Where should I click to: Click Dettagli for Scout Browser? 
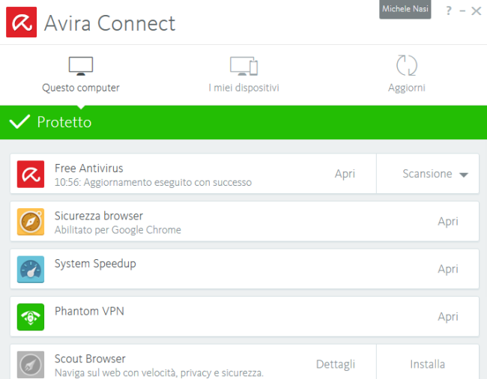pyautogui.click(x=336, y=364)
